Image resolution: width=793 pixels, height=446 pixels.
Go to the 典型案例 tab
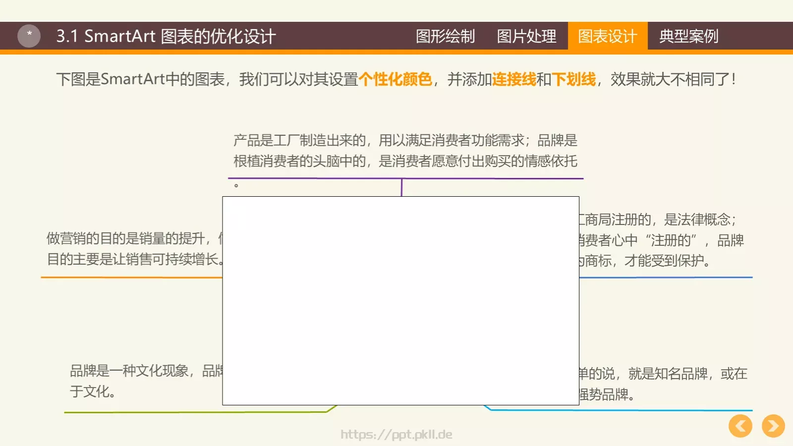689,36
